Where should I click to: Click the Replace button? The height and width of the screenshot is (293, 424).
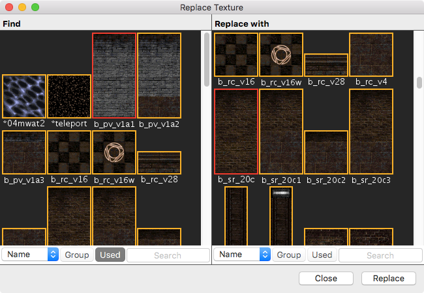pyautogui.click(x=388, y=278)
